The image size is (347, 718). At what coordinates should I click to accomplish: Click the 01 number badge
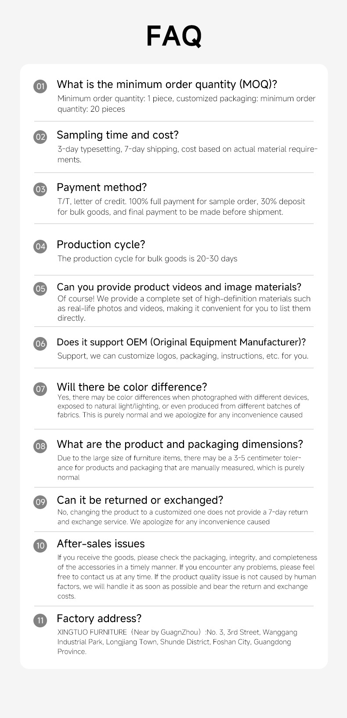point(40,86)
